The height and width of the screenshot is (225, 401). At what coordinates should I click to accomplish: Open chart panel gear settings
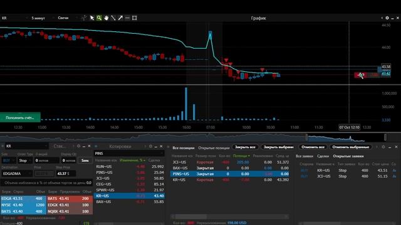(x=387, y=18)
